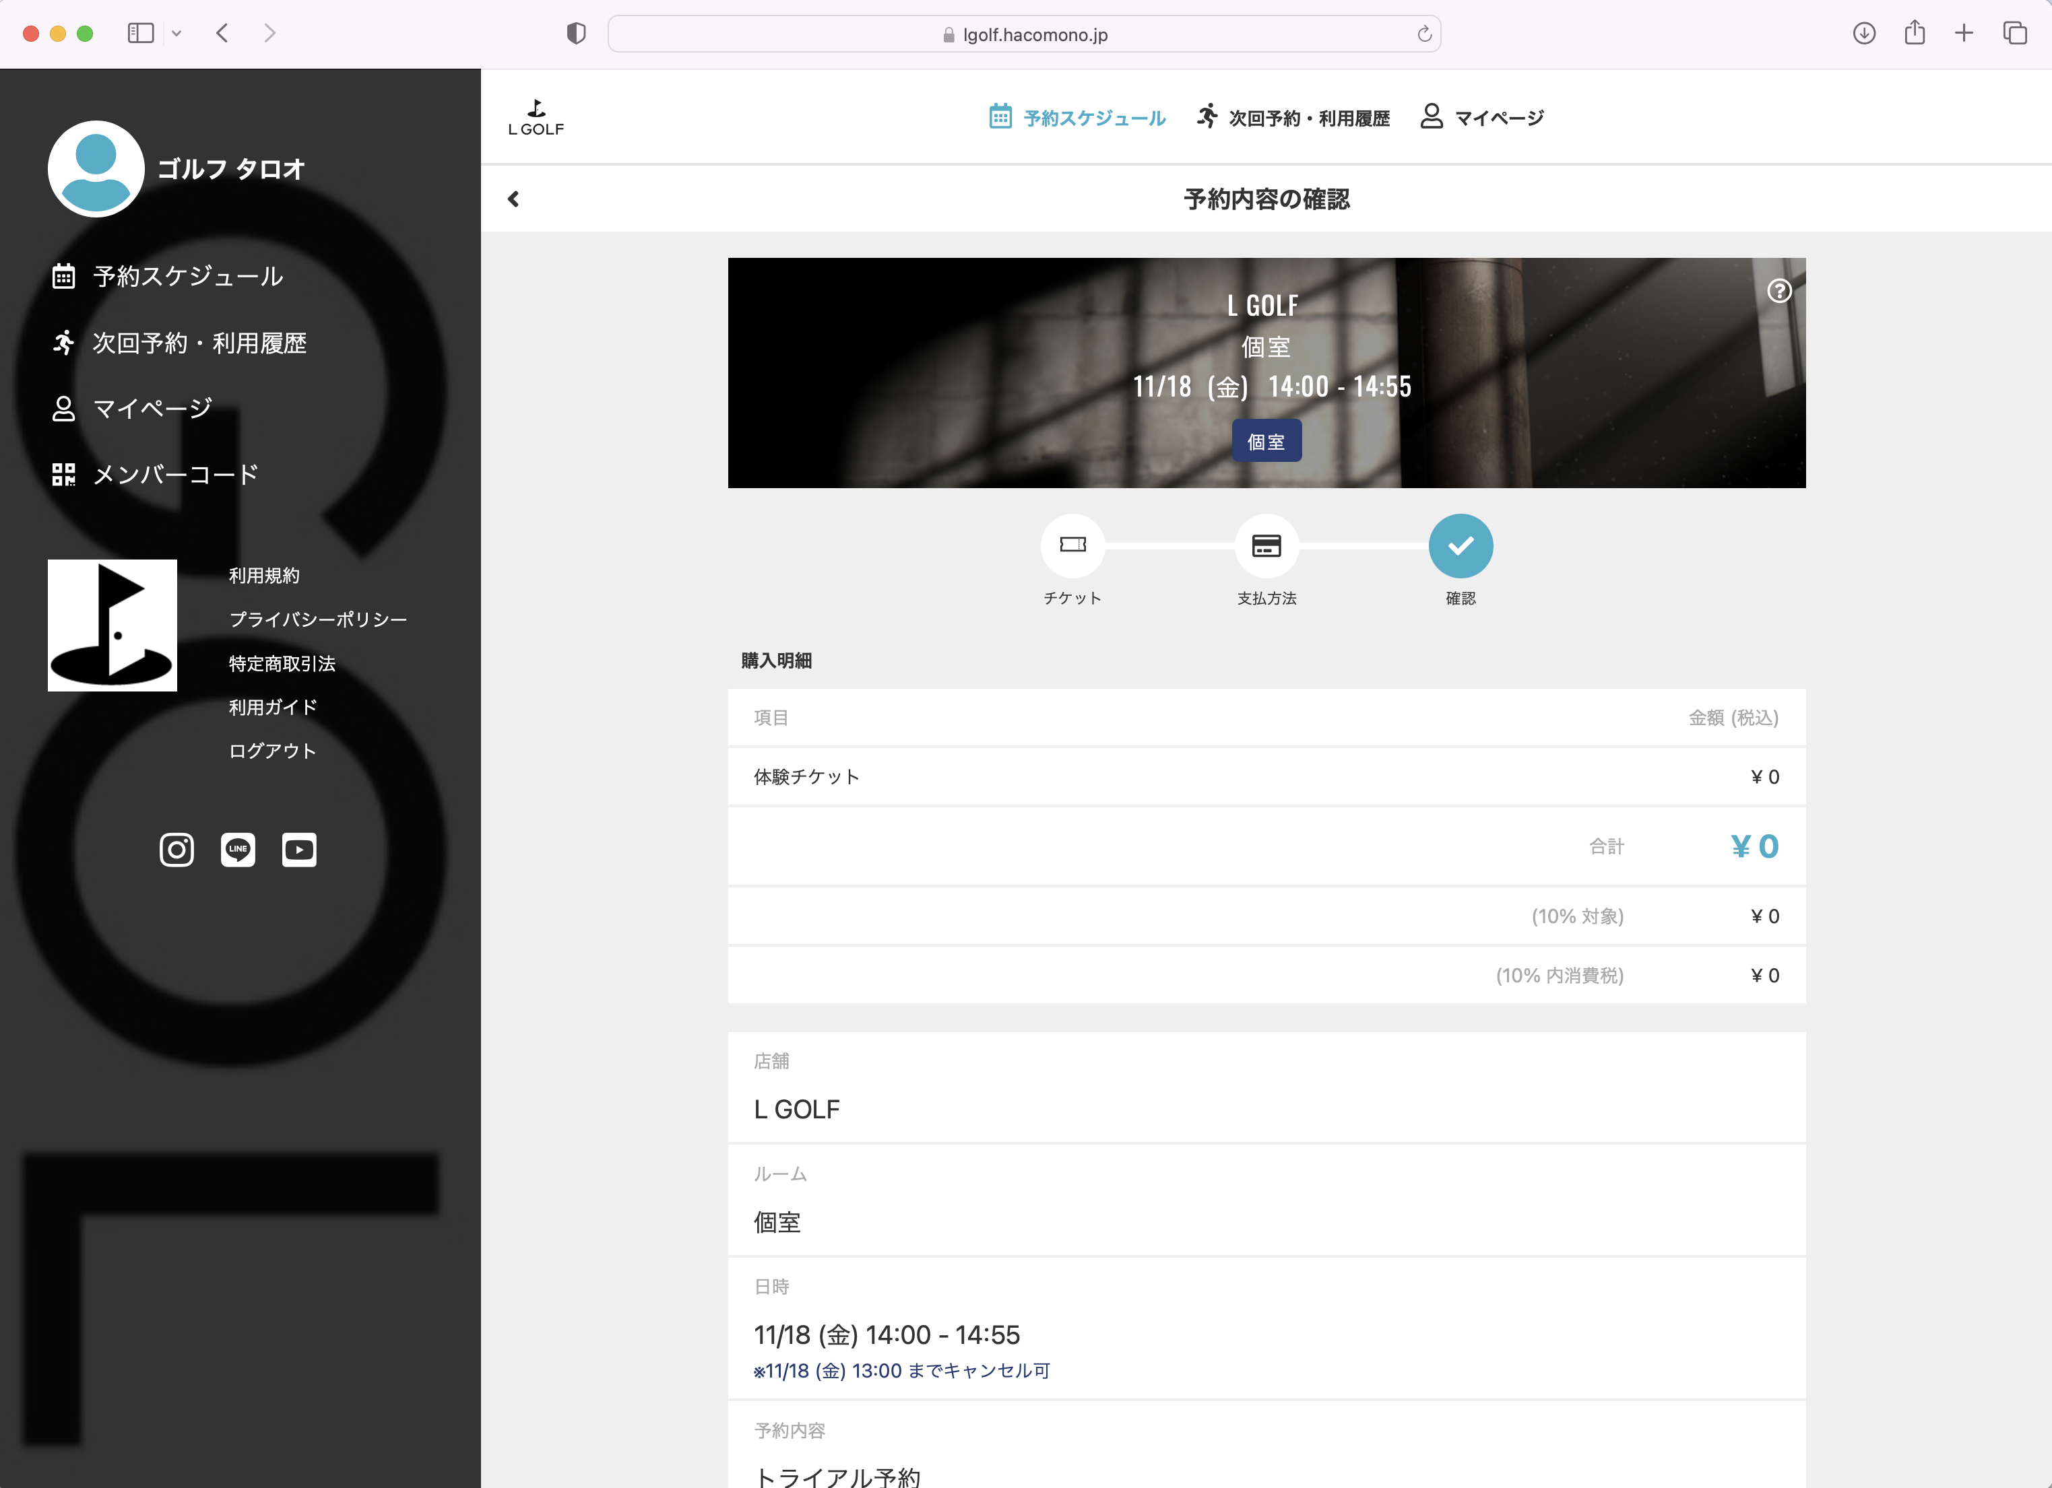Show Safari tab overview
This screenshot has height=1488, width=2052.
tap(2014, 34)
